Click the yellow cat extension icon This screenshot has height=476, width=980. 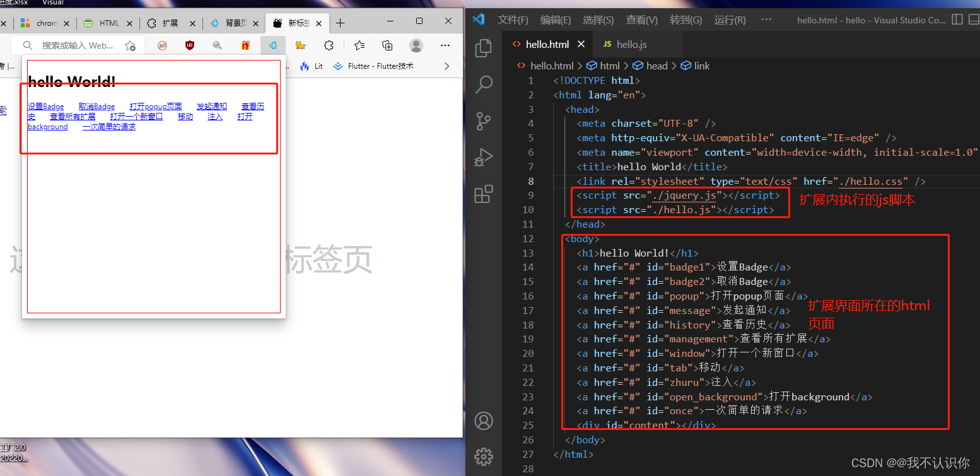coord(301,45)
